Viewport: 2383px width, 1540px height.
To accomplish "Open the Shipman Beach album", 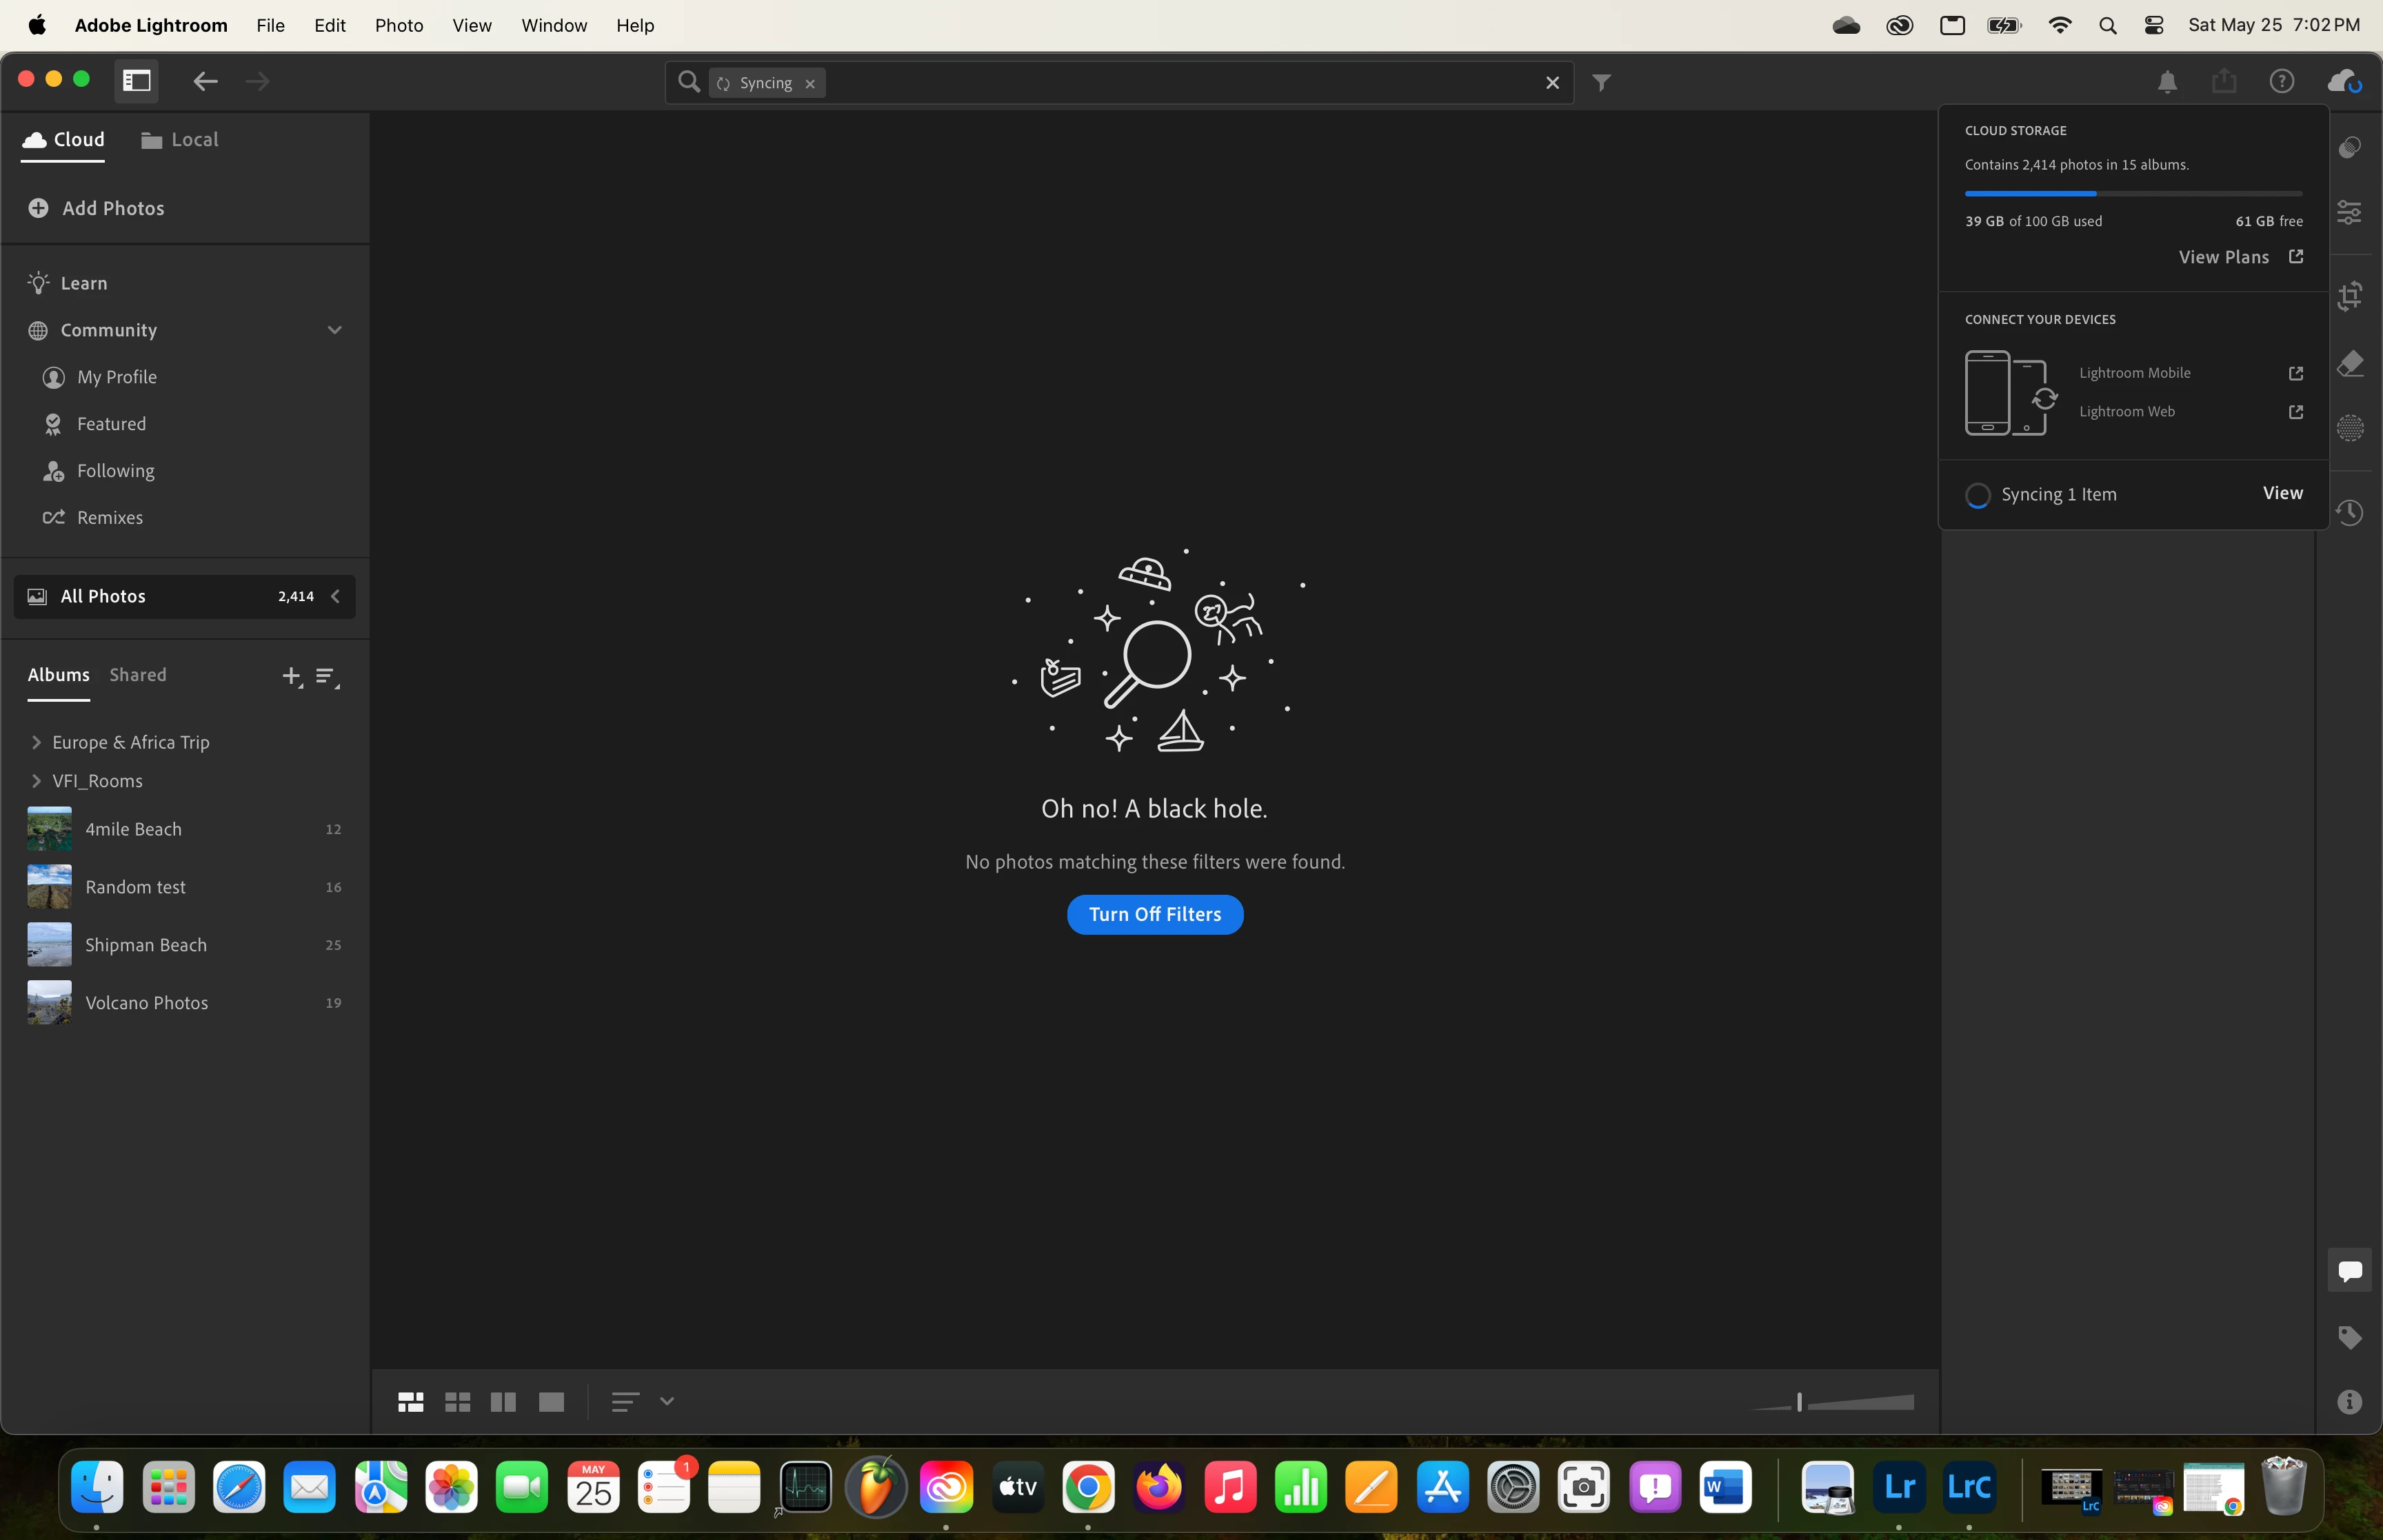I will click(x=146, y=945).
